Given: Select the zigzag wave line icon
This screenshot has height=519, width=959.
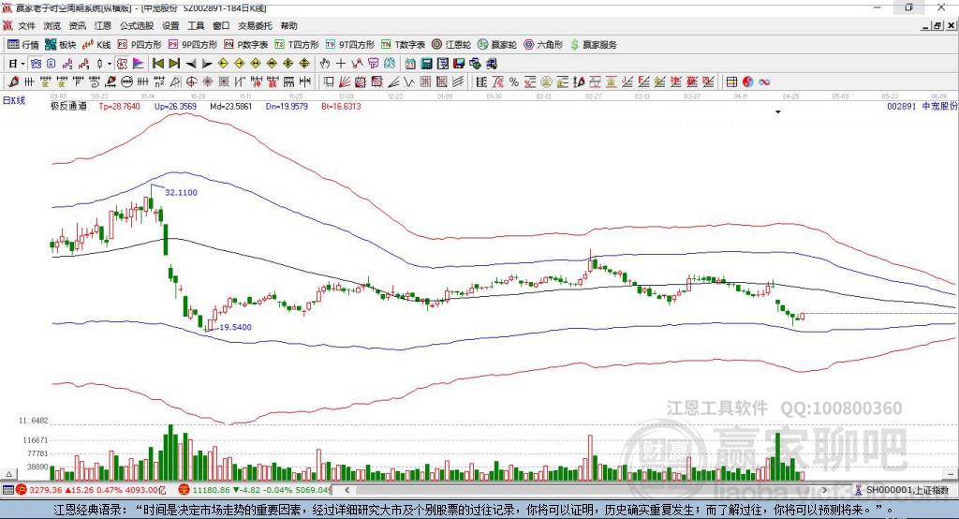Looking at the screenshot, I should pyautogui.click(x=409, y=82).
